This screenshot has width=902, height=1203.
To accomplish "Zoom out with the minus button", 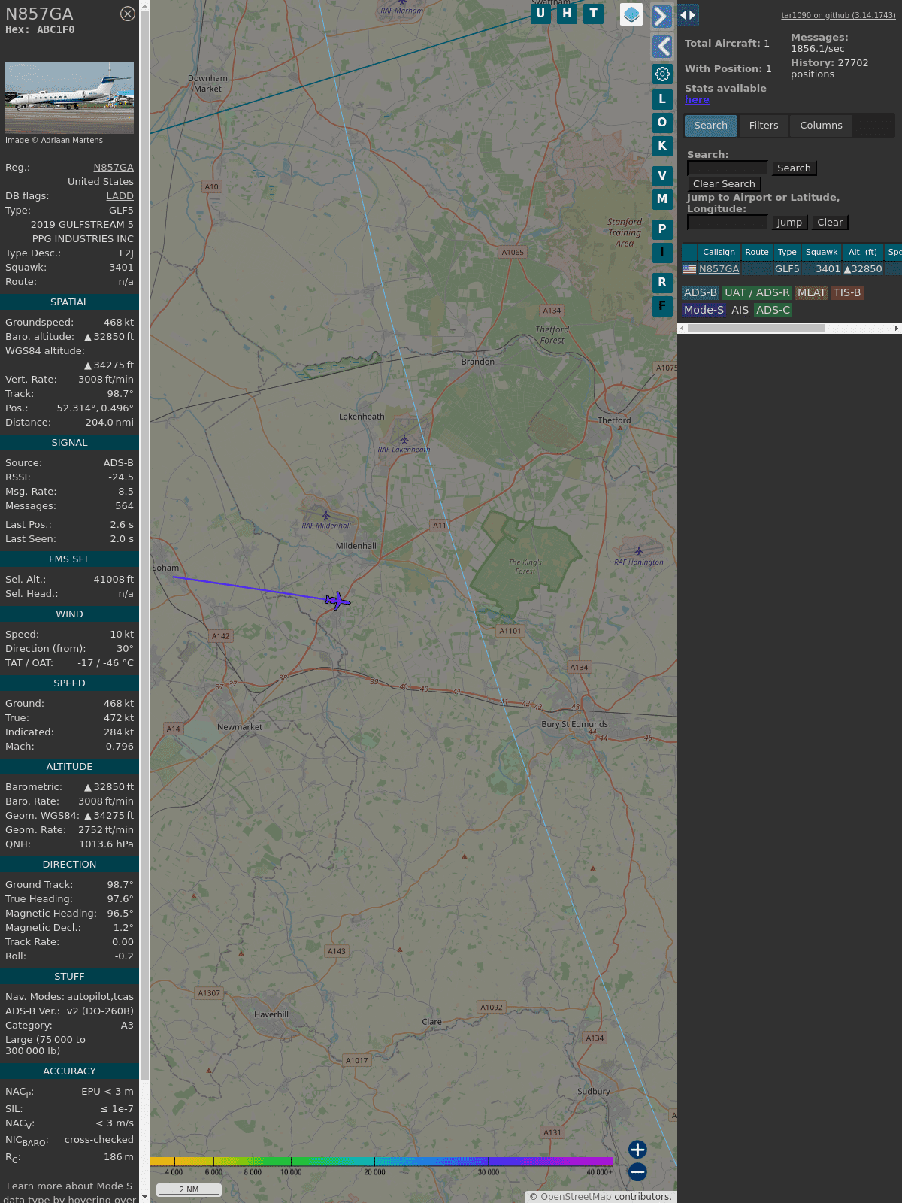I will 637,1171.
